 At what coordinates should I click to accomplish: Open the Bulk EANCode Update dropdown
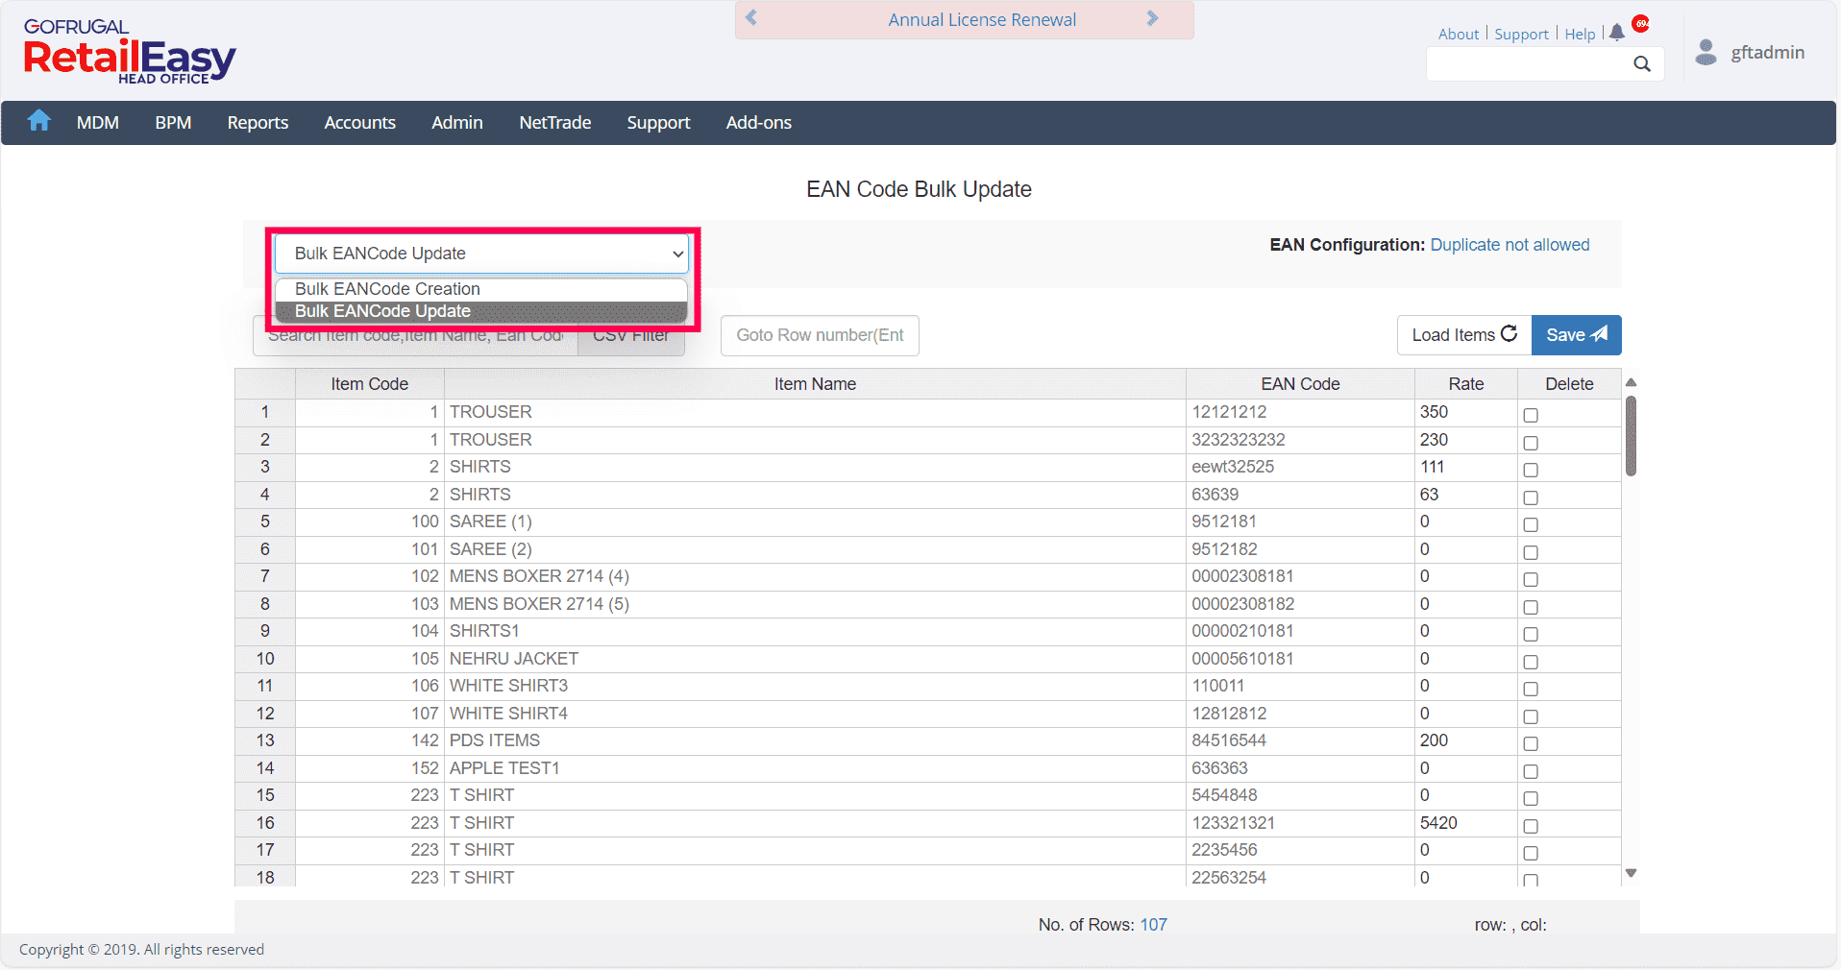(481, 254)
